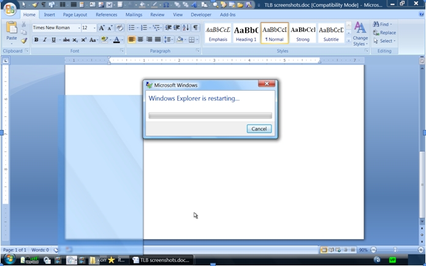Click the Clear Formatting icon

(120, 28)
